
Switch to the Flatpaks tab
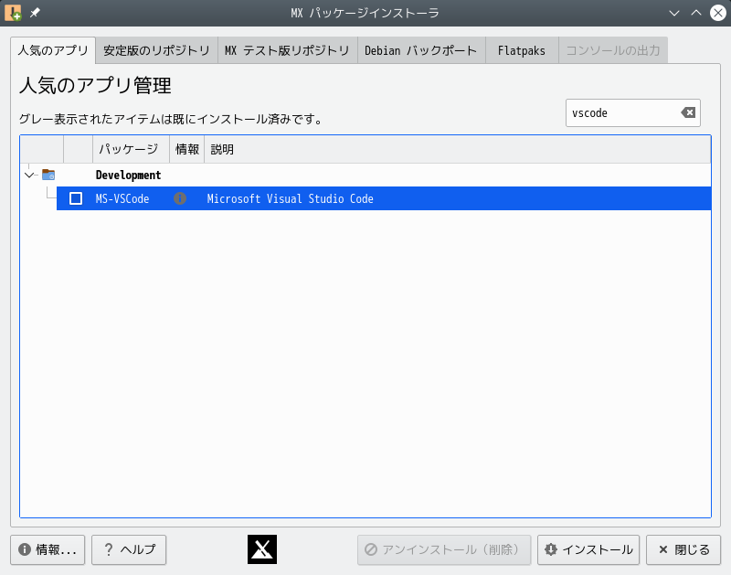click(x=522, y=50)
